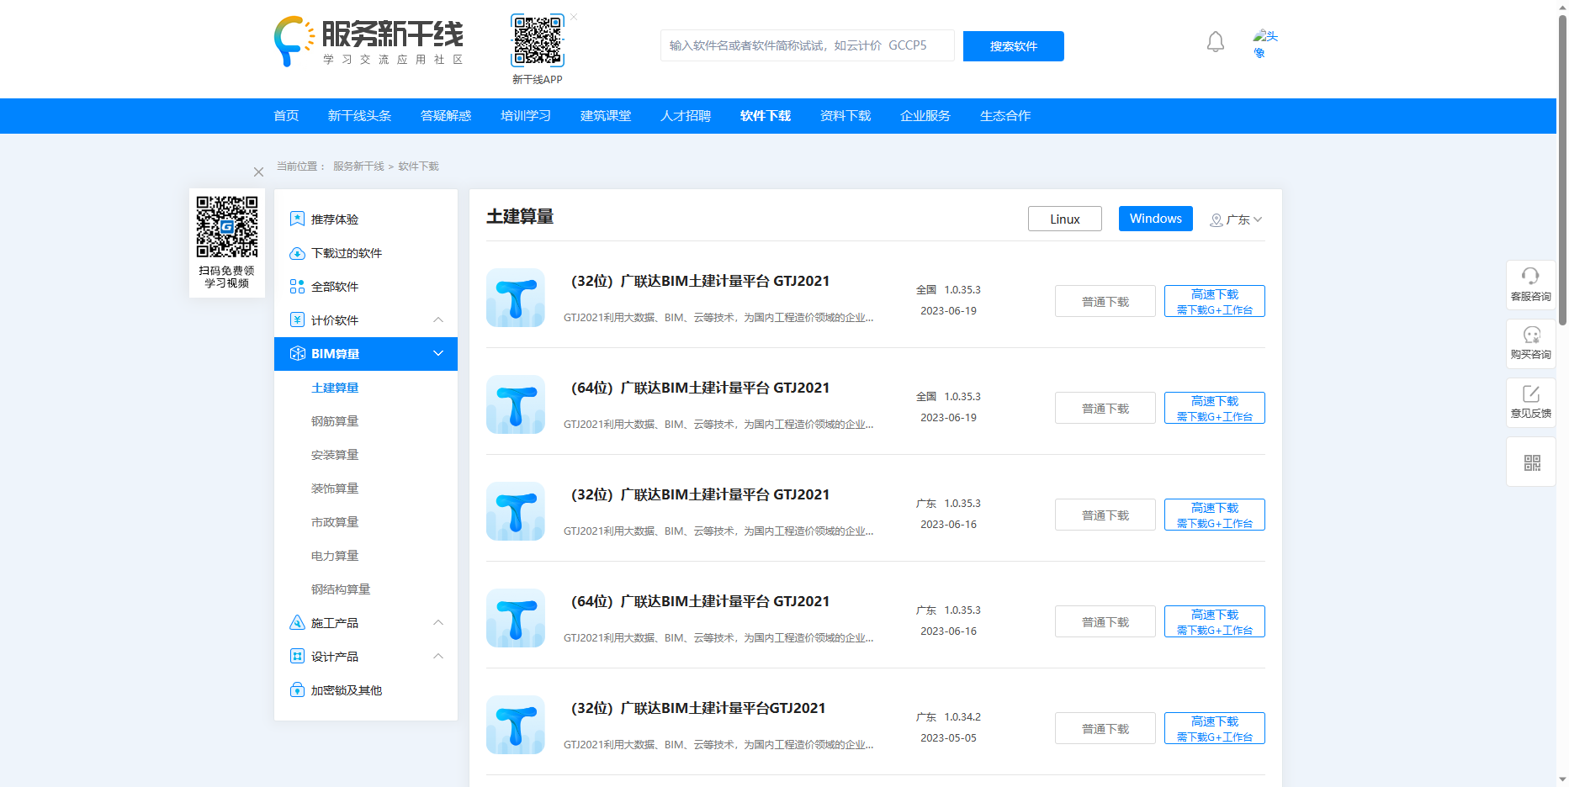Select 市政算量 in the sidebar
Viewport: 1569px width, 787px height.
tap(335, 522)
